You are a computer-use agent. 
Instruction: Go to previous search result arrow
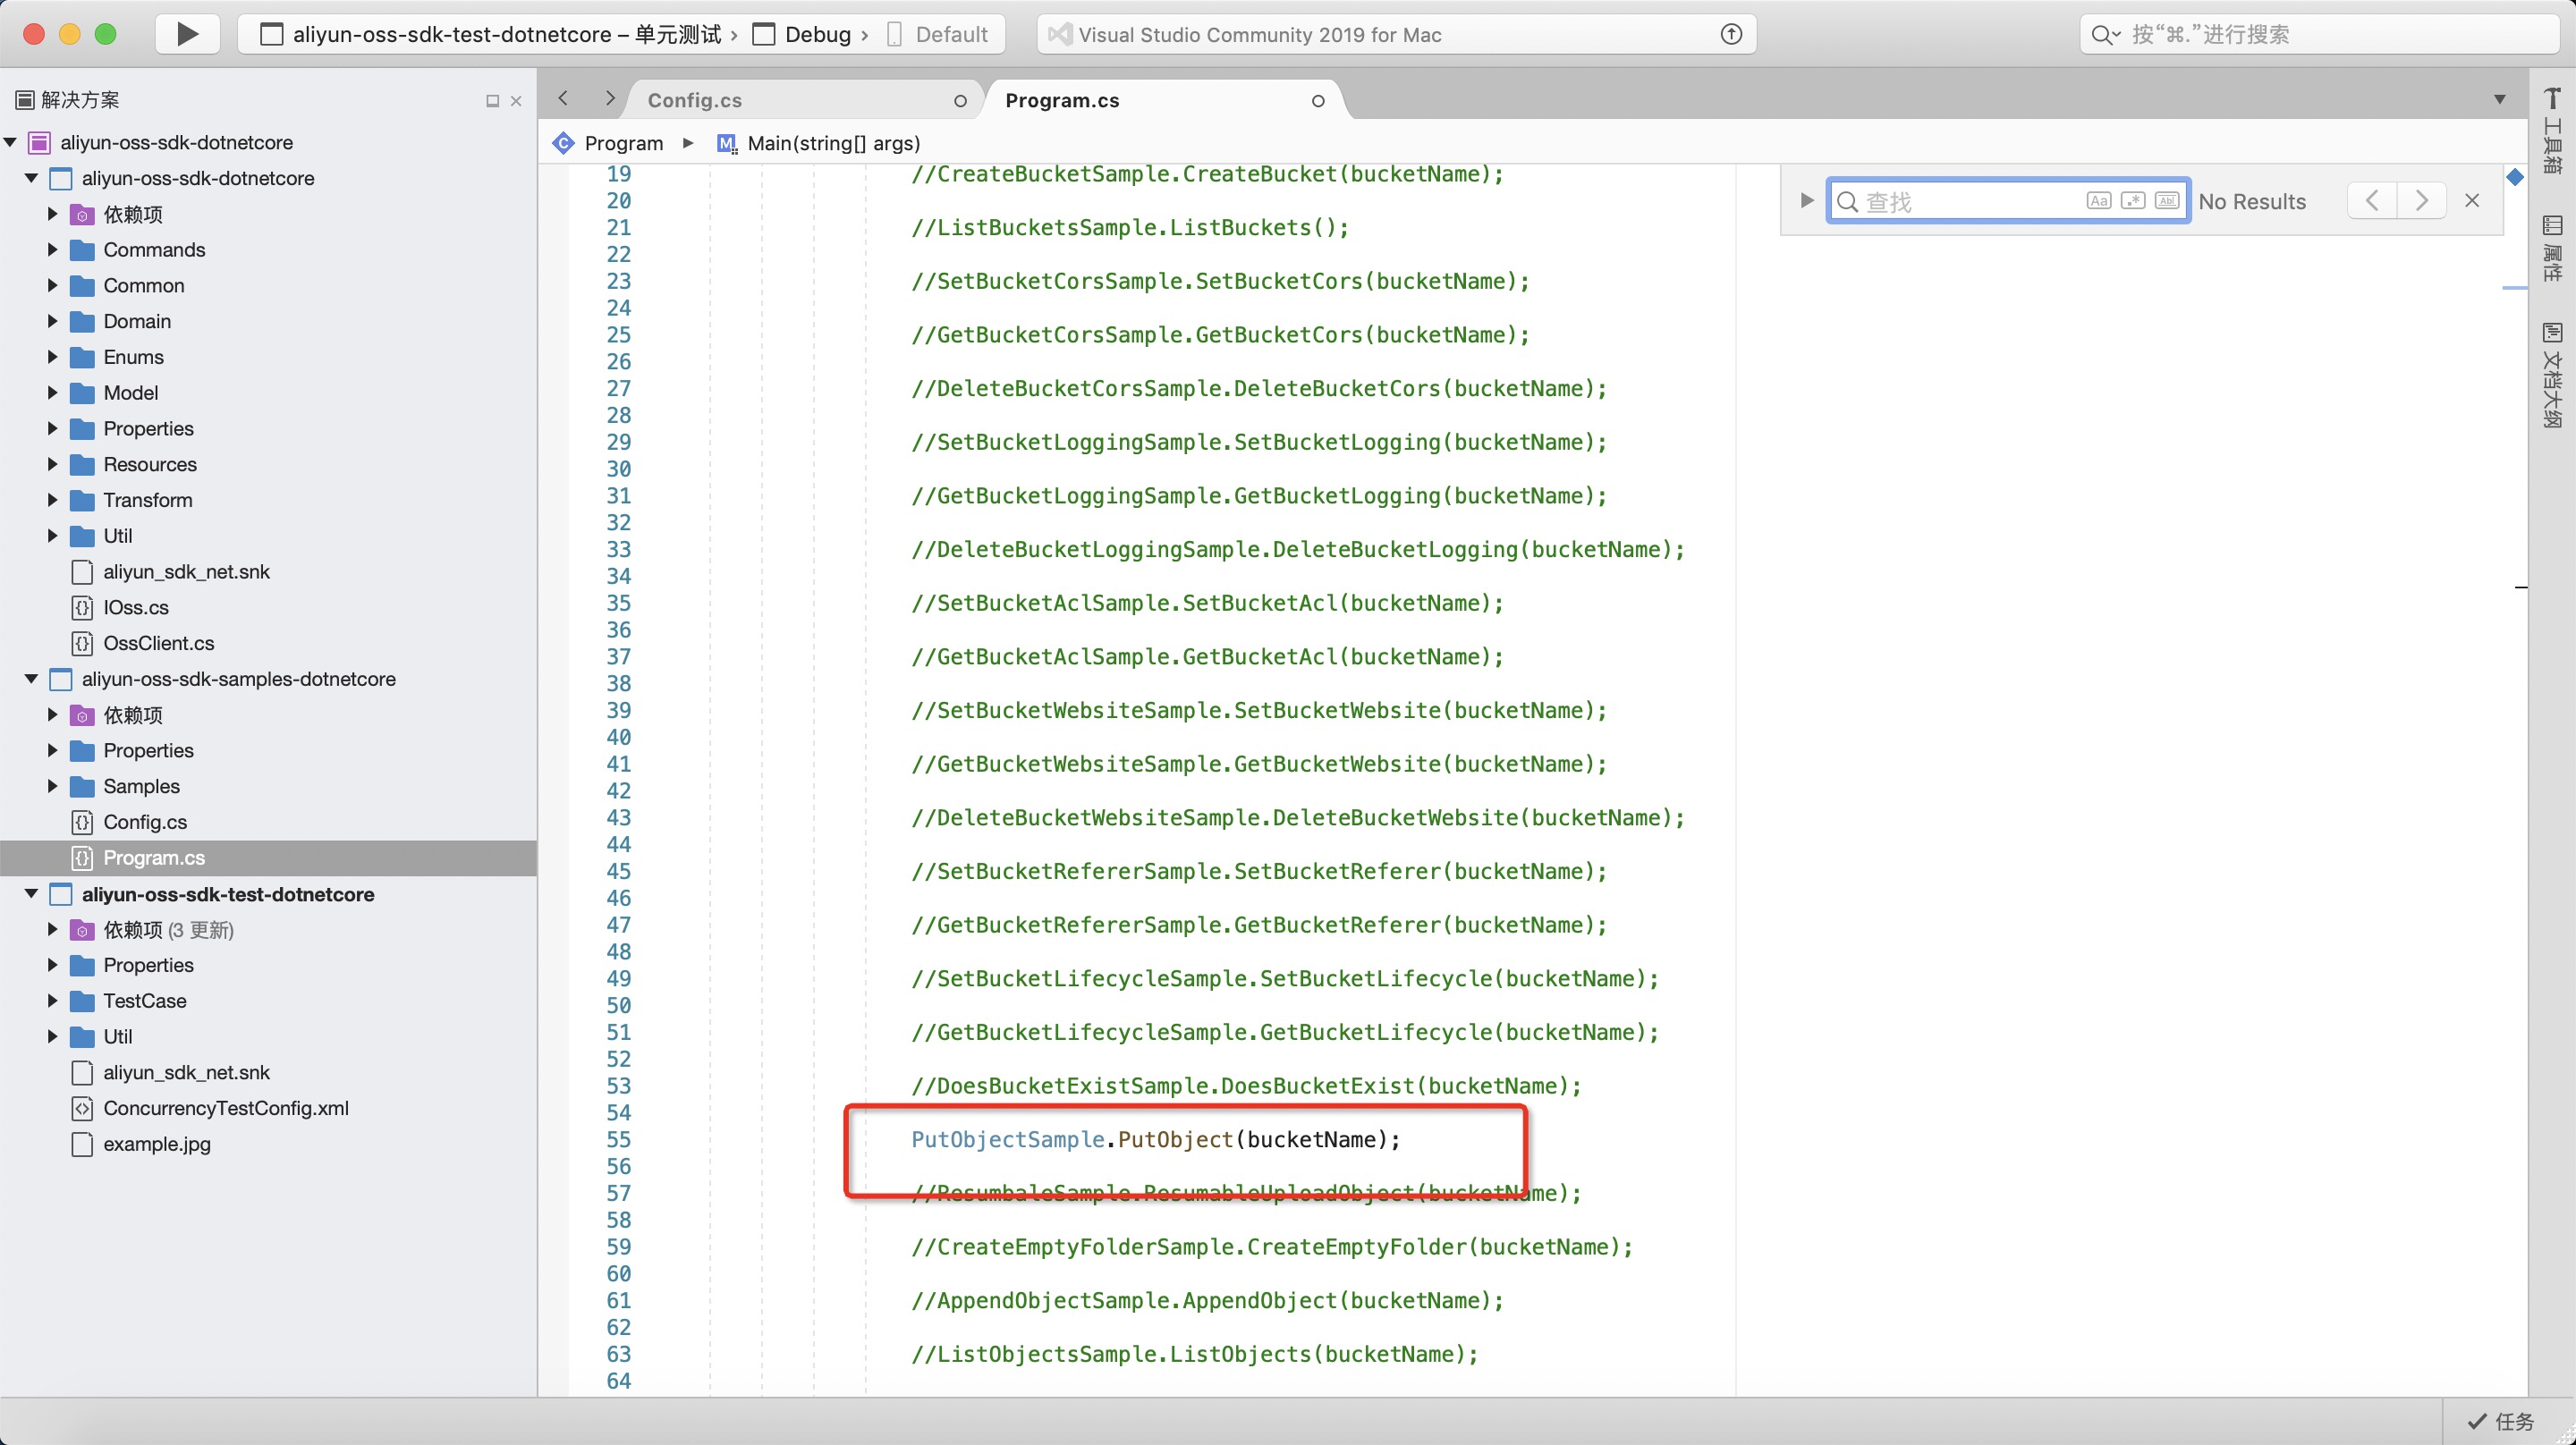pyautogui.click(x=2371, y=201)
